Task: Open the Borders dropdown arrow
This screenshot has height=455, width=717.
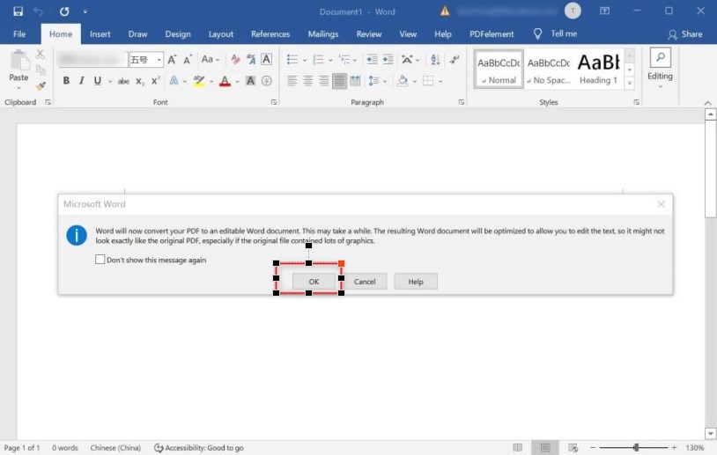Action: pyautogui.click(x=440, y=81)
